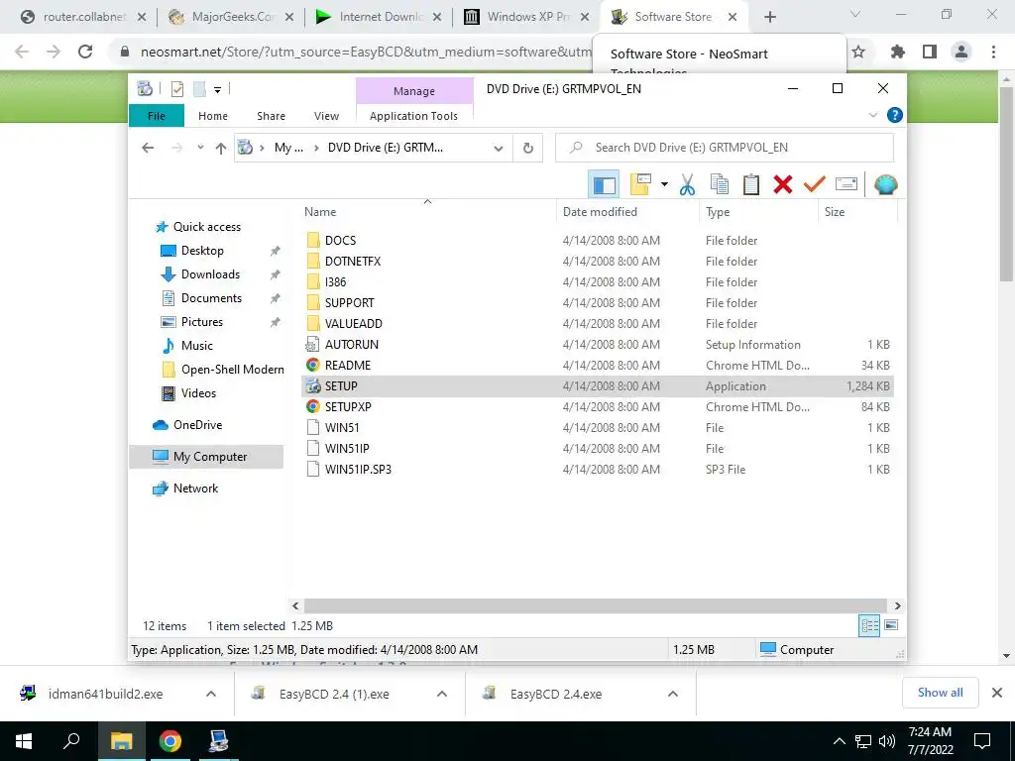Sort by the Date modified column header
Screen dimensions: 1015x761
tap(627, 212)
